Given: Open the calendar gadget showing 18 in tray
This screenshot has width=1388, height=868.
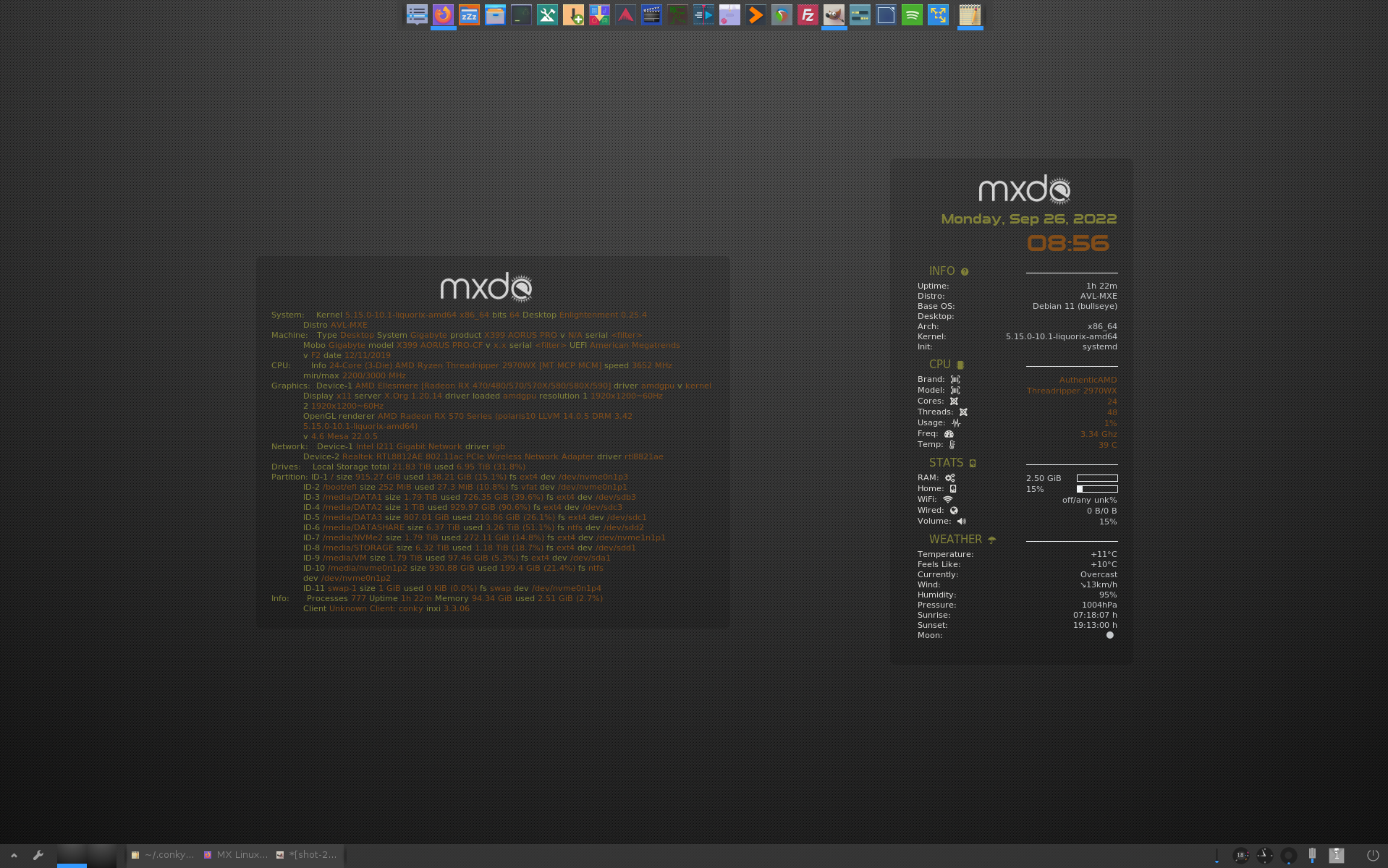Looking at the screenshot, I should (1241, 856).
